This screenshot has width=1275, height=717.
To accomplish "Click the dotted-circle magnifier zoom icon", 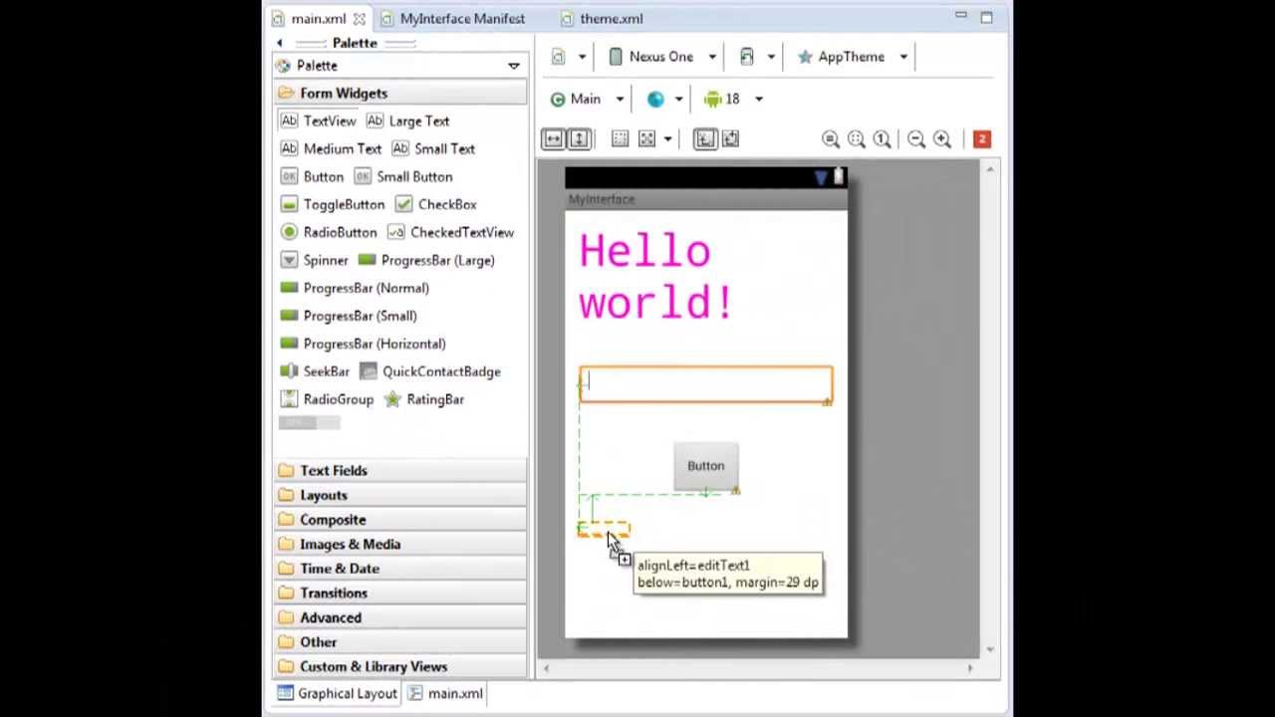I will click(857, 139).
